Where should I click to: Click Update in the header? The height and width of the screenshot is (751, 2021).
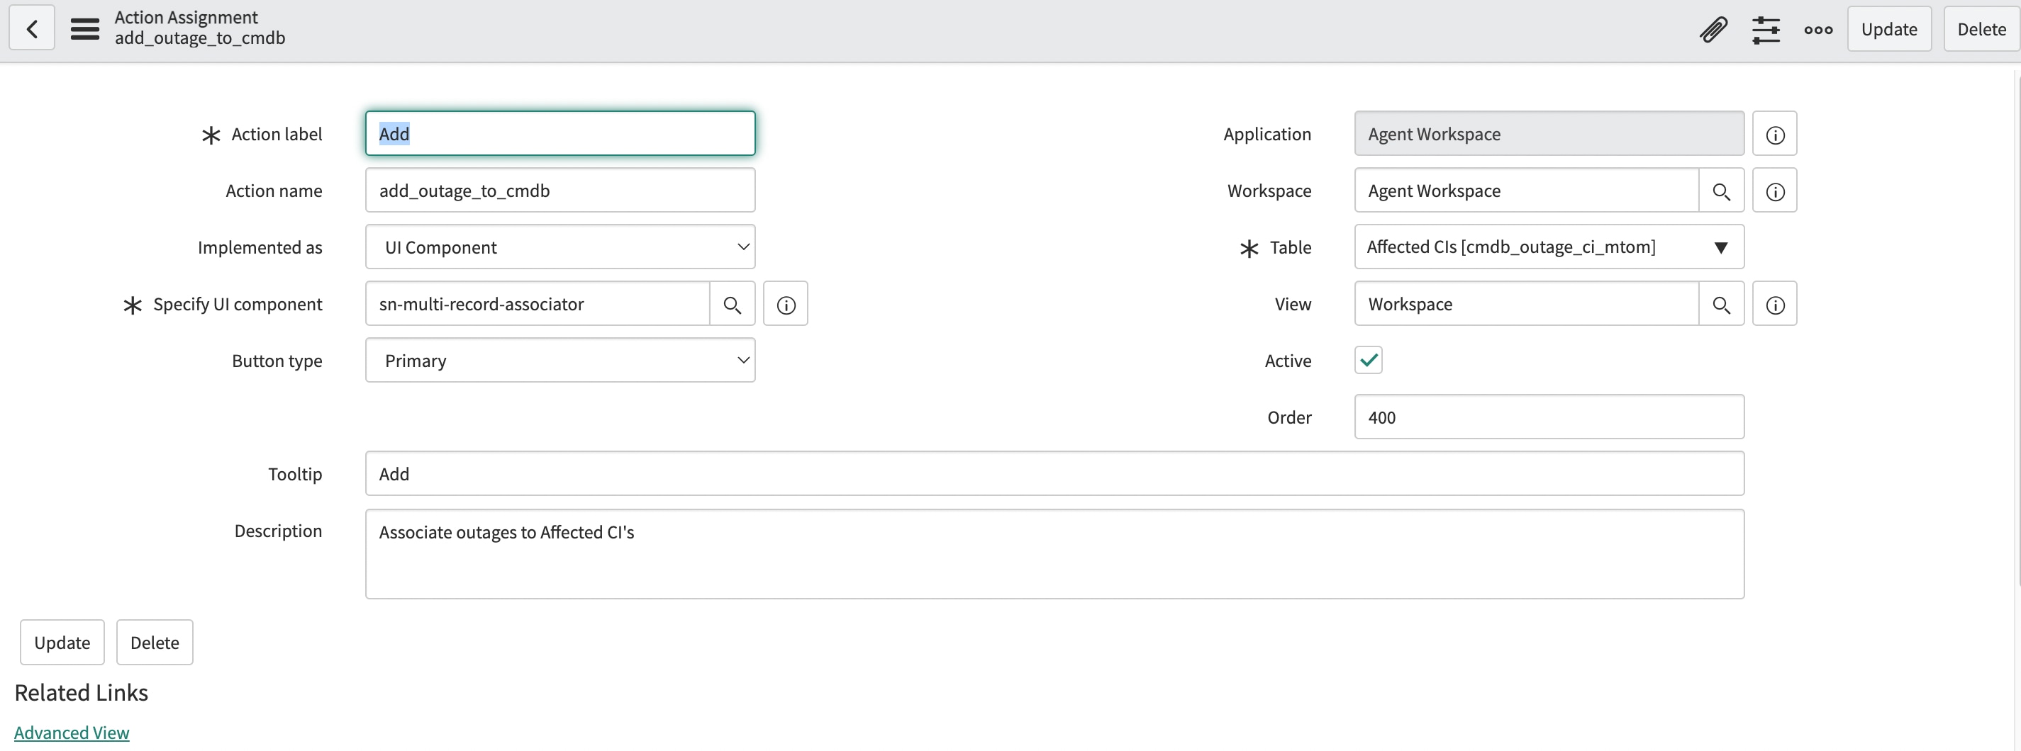pyautogui.click(x=1889, y=28)
